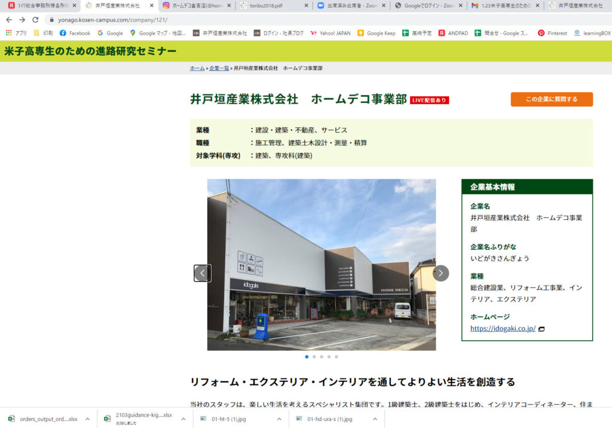Open the 印刷 bookmark folder

click(x=43, y=33)
